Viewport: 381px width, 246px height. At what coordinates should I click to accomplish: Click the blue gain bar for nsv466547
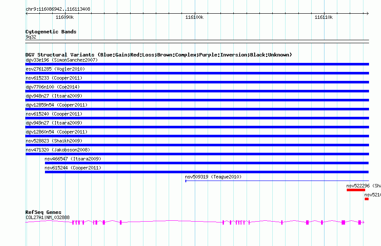tap(207, 163)
